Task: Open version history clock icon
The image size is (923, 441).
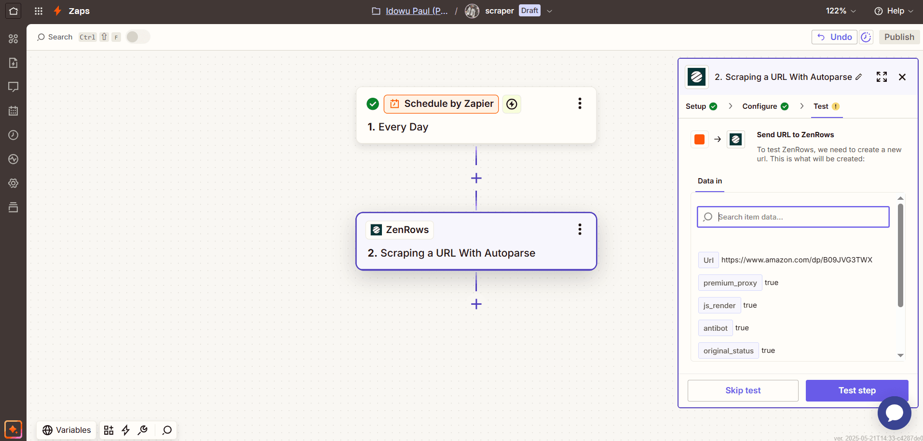Action: (x=866, y=37)
